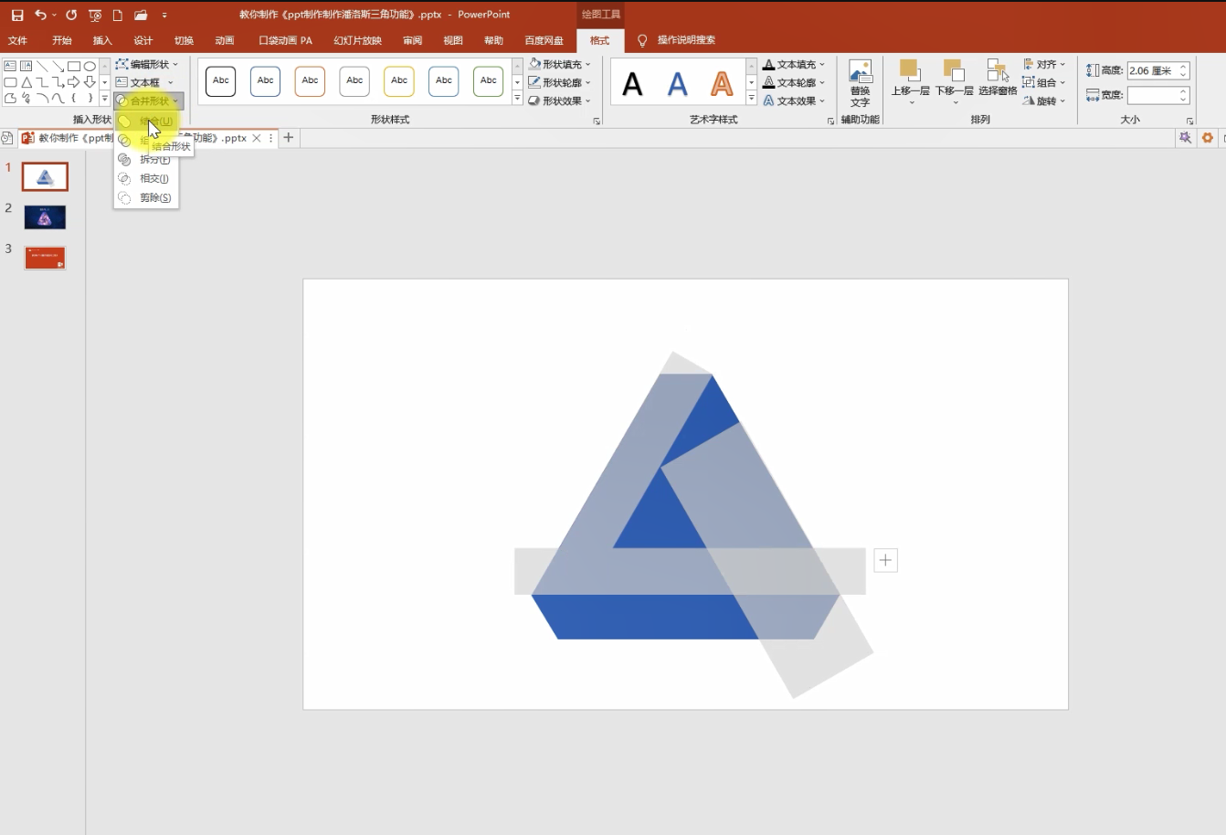Save the presentation with the floppy disk icon
Viewport: 1226px width, 835px height.
(17, 15)
